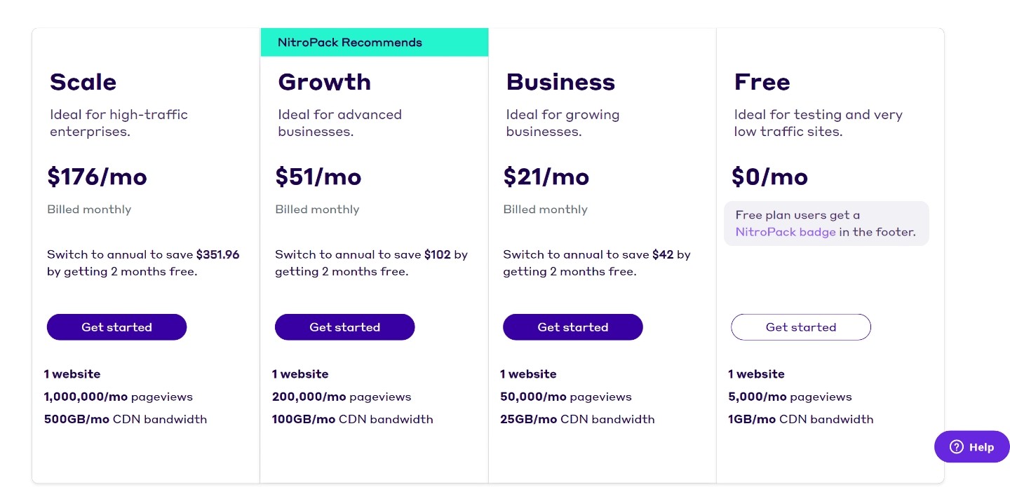This screenshot has width=1010, height=487.
Task: Open the Help chat button label
Action: click(981, 447)
